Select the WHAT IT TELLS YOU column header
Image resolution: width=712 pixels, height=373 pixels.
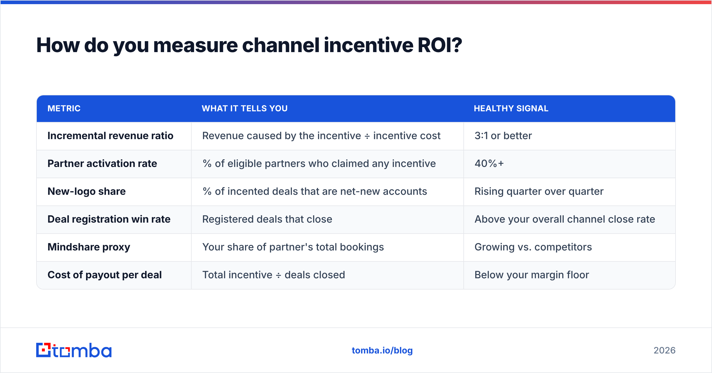245,108
